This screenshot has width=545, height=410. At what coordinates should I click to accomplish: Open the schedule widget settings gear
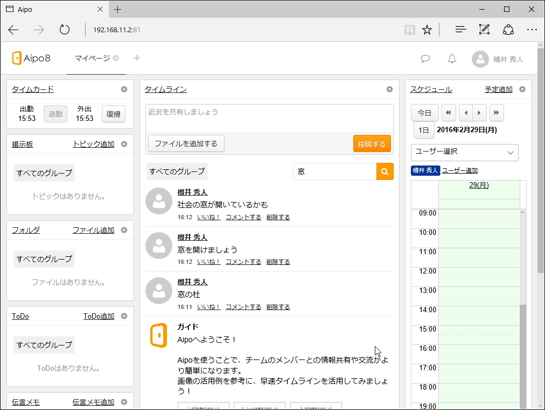521,90
